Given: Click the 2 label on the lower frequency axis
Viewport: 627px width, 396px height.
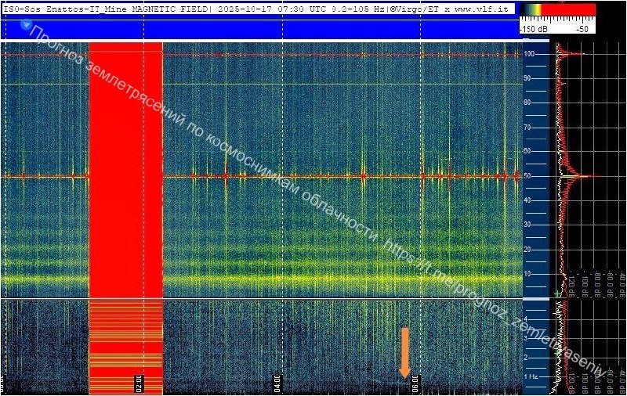Looking at the screenshot, I should point(526,358).
